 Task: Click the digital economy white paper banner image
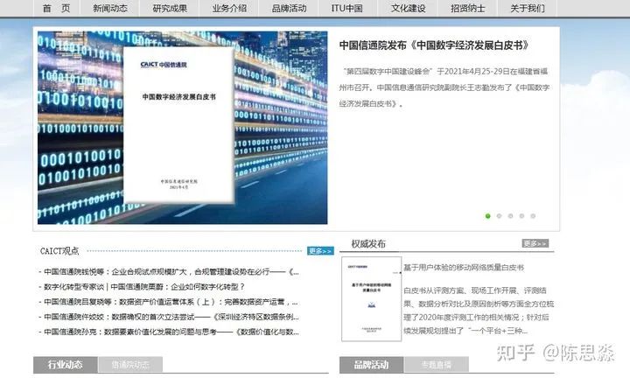(182, 128)
